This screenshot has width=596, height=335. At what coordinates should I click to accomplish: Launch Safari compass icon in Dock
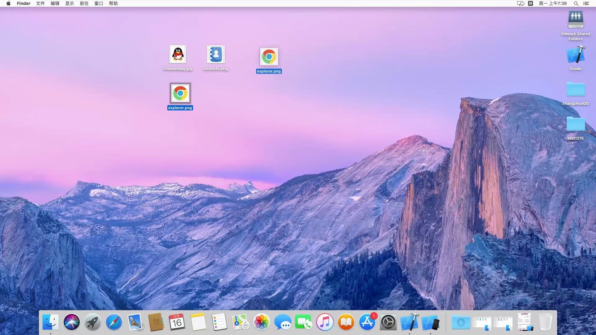tap(114, 322)
